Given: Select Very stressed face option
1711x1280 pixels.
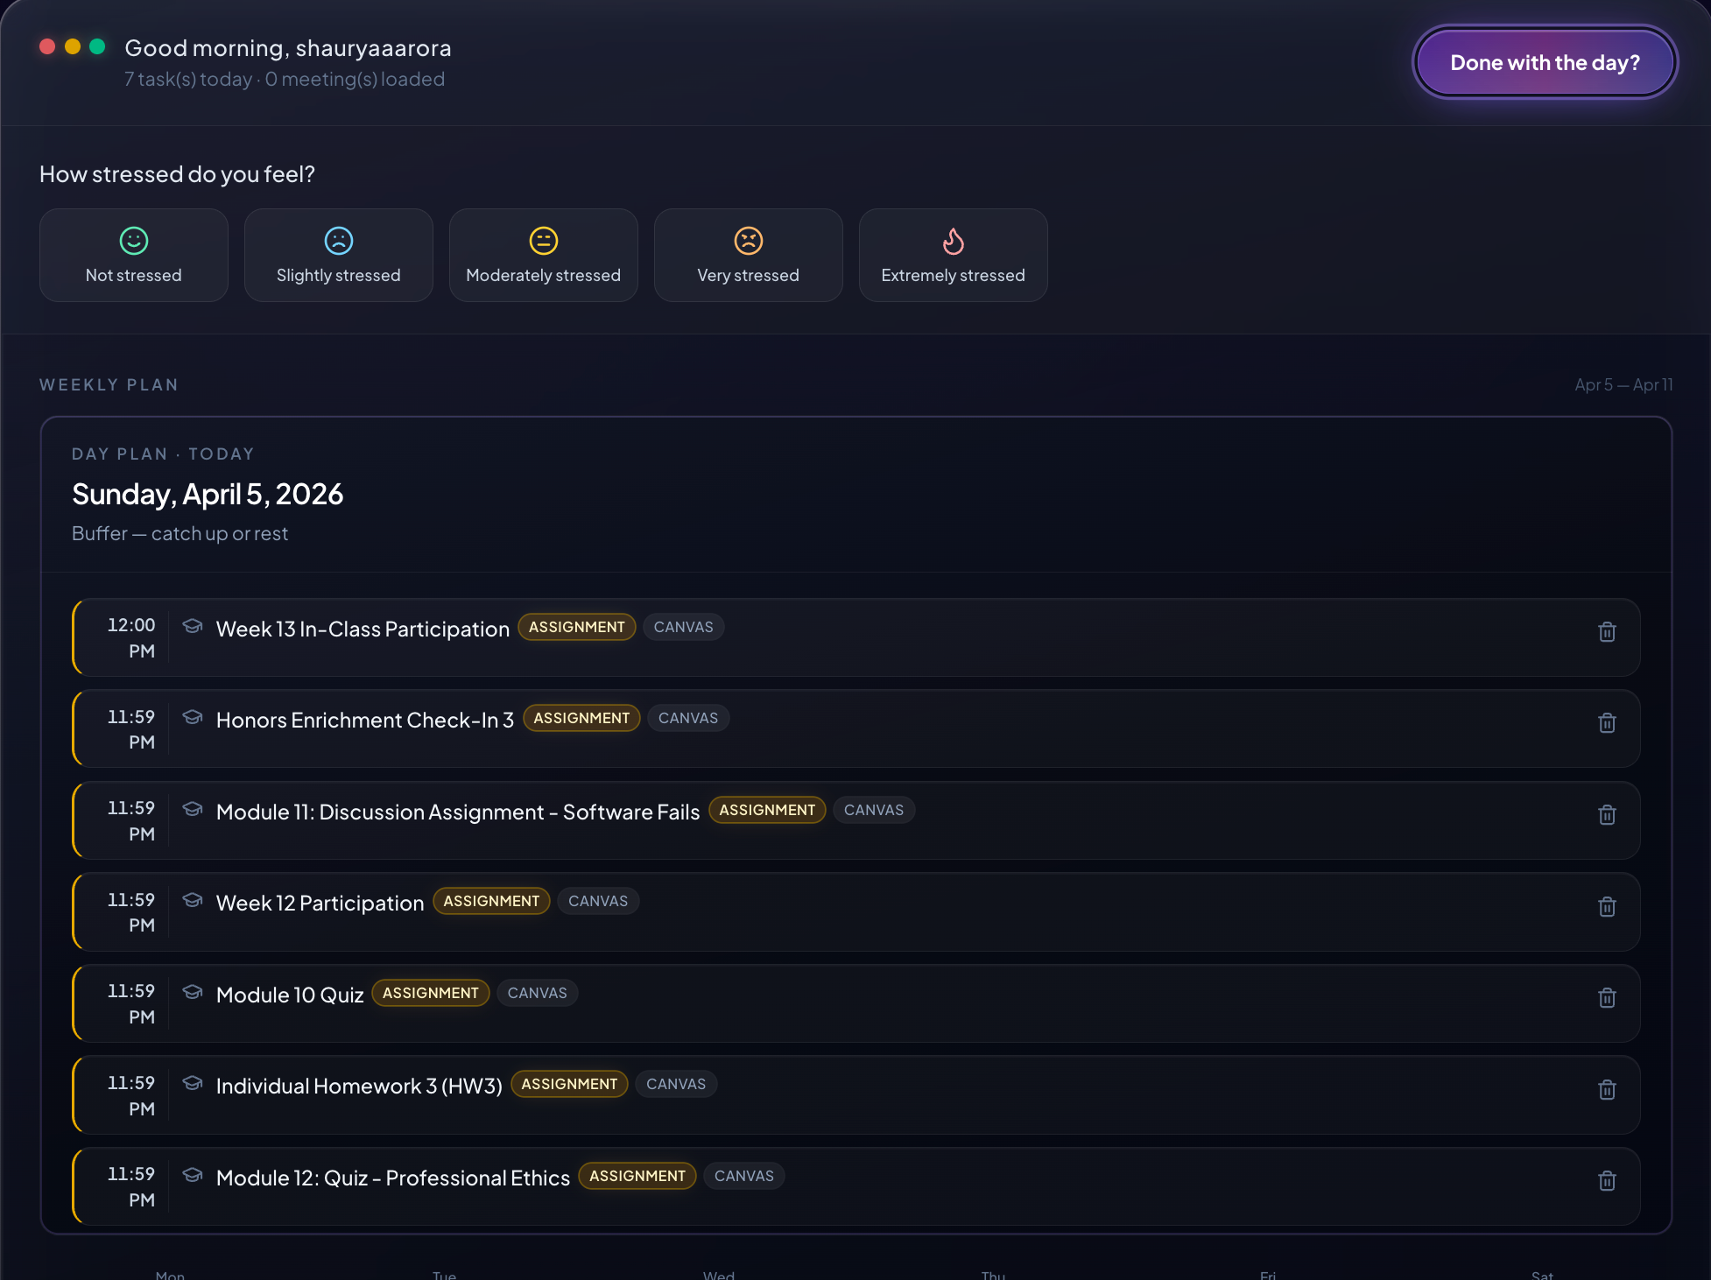Looking at the screenshot, I should pos(748,255).
